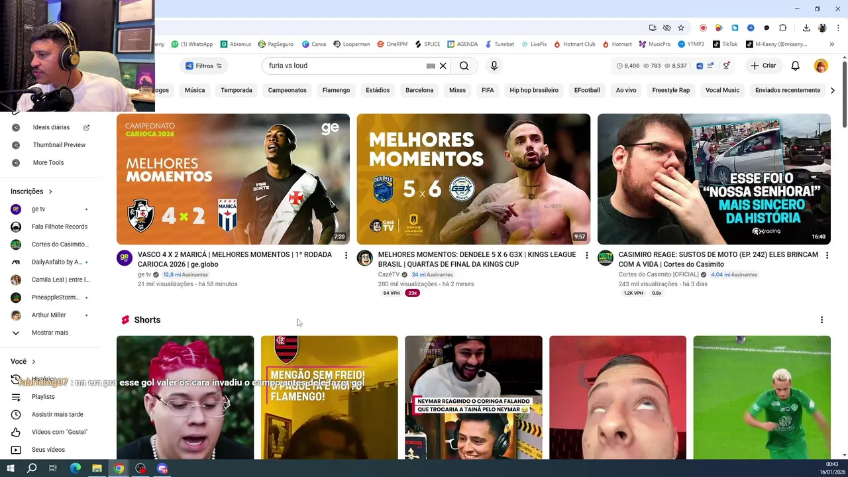848x477 pixels.
Task: Open Chrome downloads icon
Action: (806, 28)
